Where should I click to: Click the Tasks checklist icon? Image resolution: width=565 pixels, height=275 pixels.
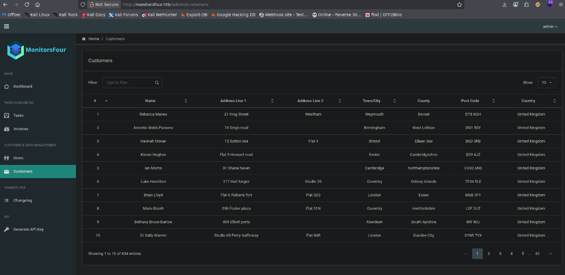6,116
